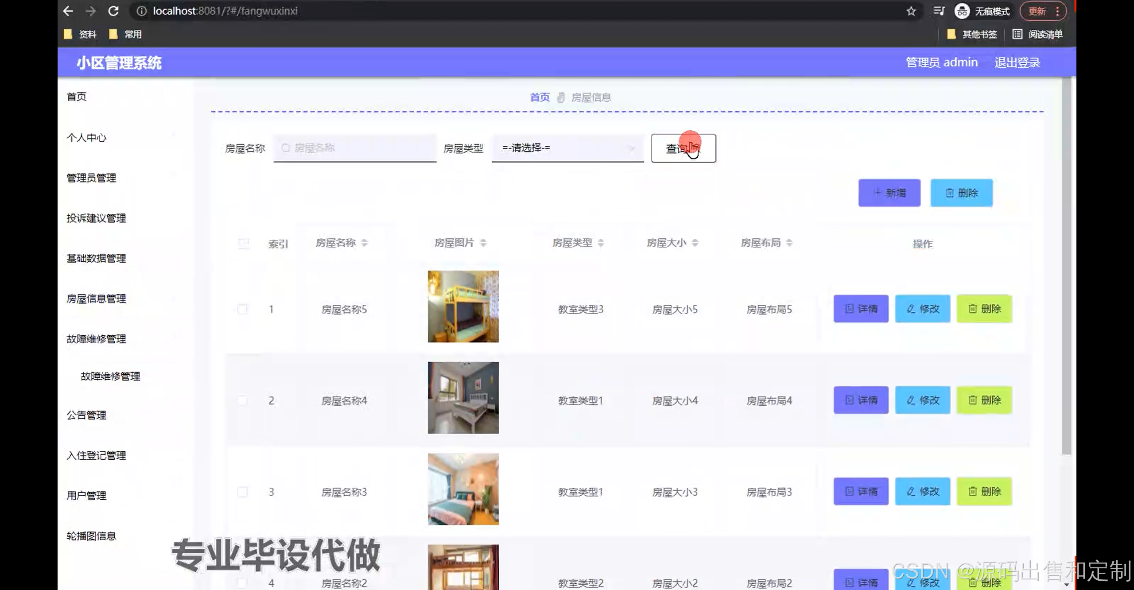
Task: Select 故障维修管理 submenu item
Action: [110, 376]
